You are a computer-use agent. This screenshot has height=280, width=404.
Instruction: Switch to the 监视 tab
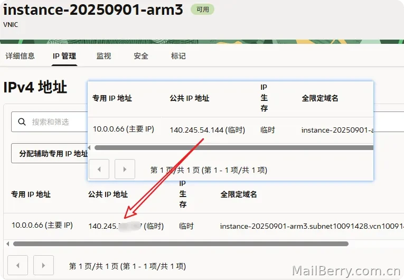pyautogui.click(x=104, y=56)
